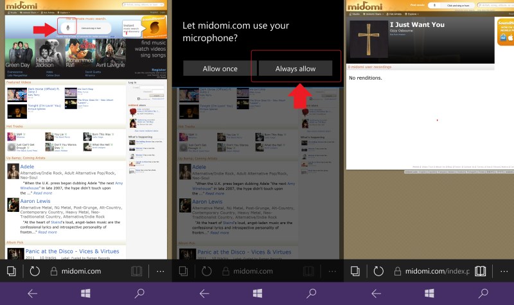Click refresh icon in left browser bar
Image resolution: width=514 pixels, height=305 pixels.
[x=35, y=271]
